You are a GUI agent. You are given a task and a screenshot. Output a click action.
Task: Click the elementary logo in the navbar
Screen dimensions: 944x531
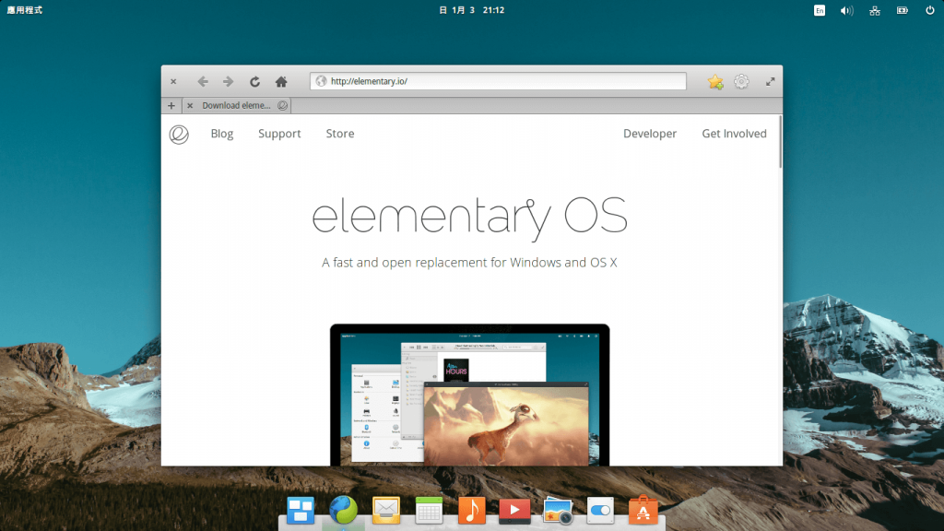[178, 135]
